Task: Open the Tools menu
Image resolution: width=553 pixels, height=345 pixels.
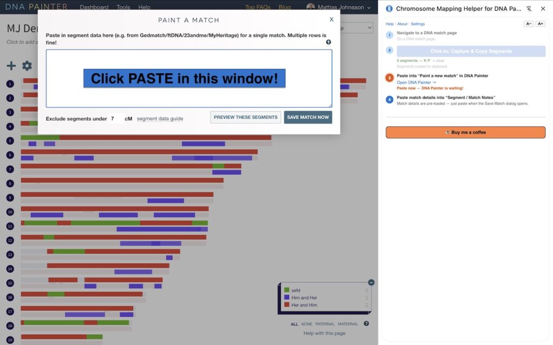Action: 123,8
